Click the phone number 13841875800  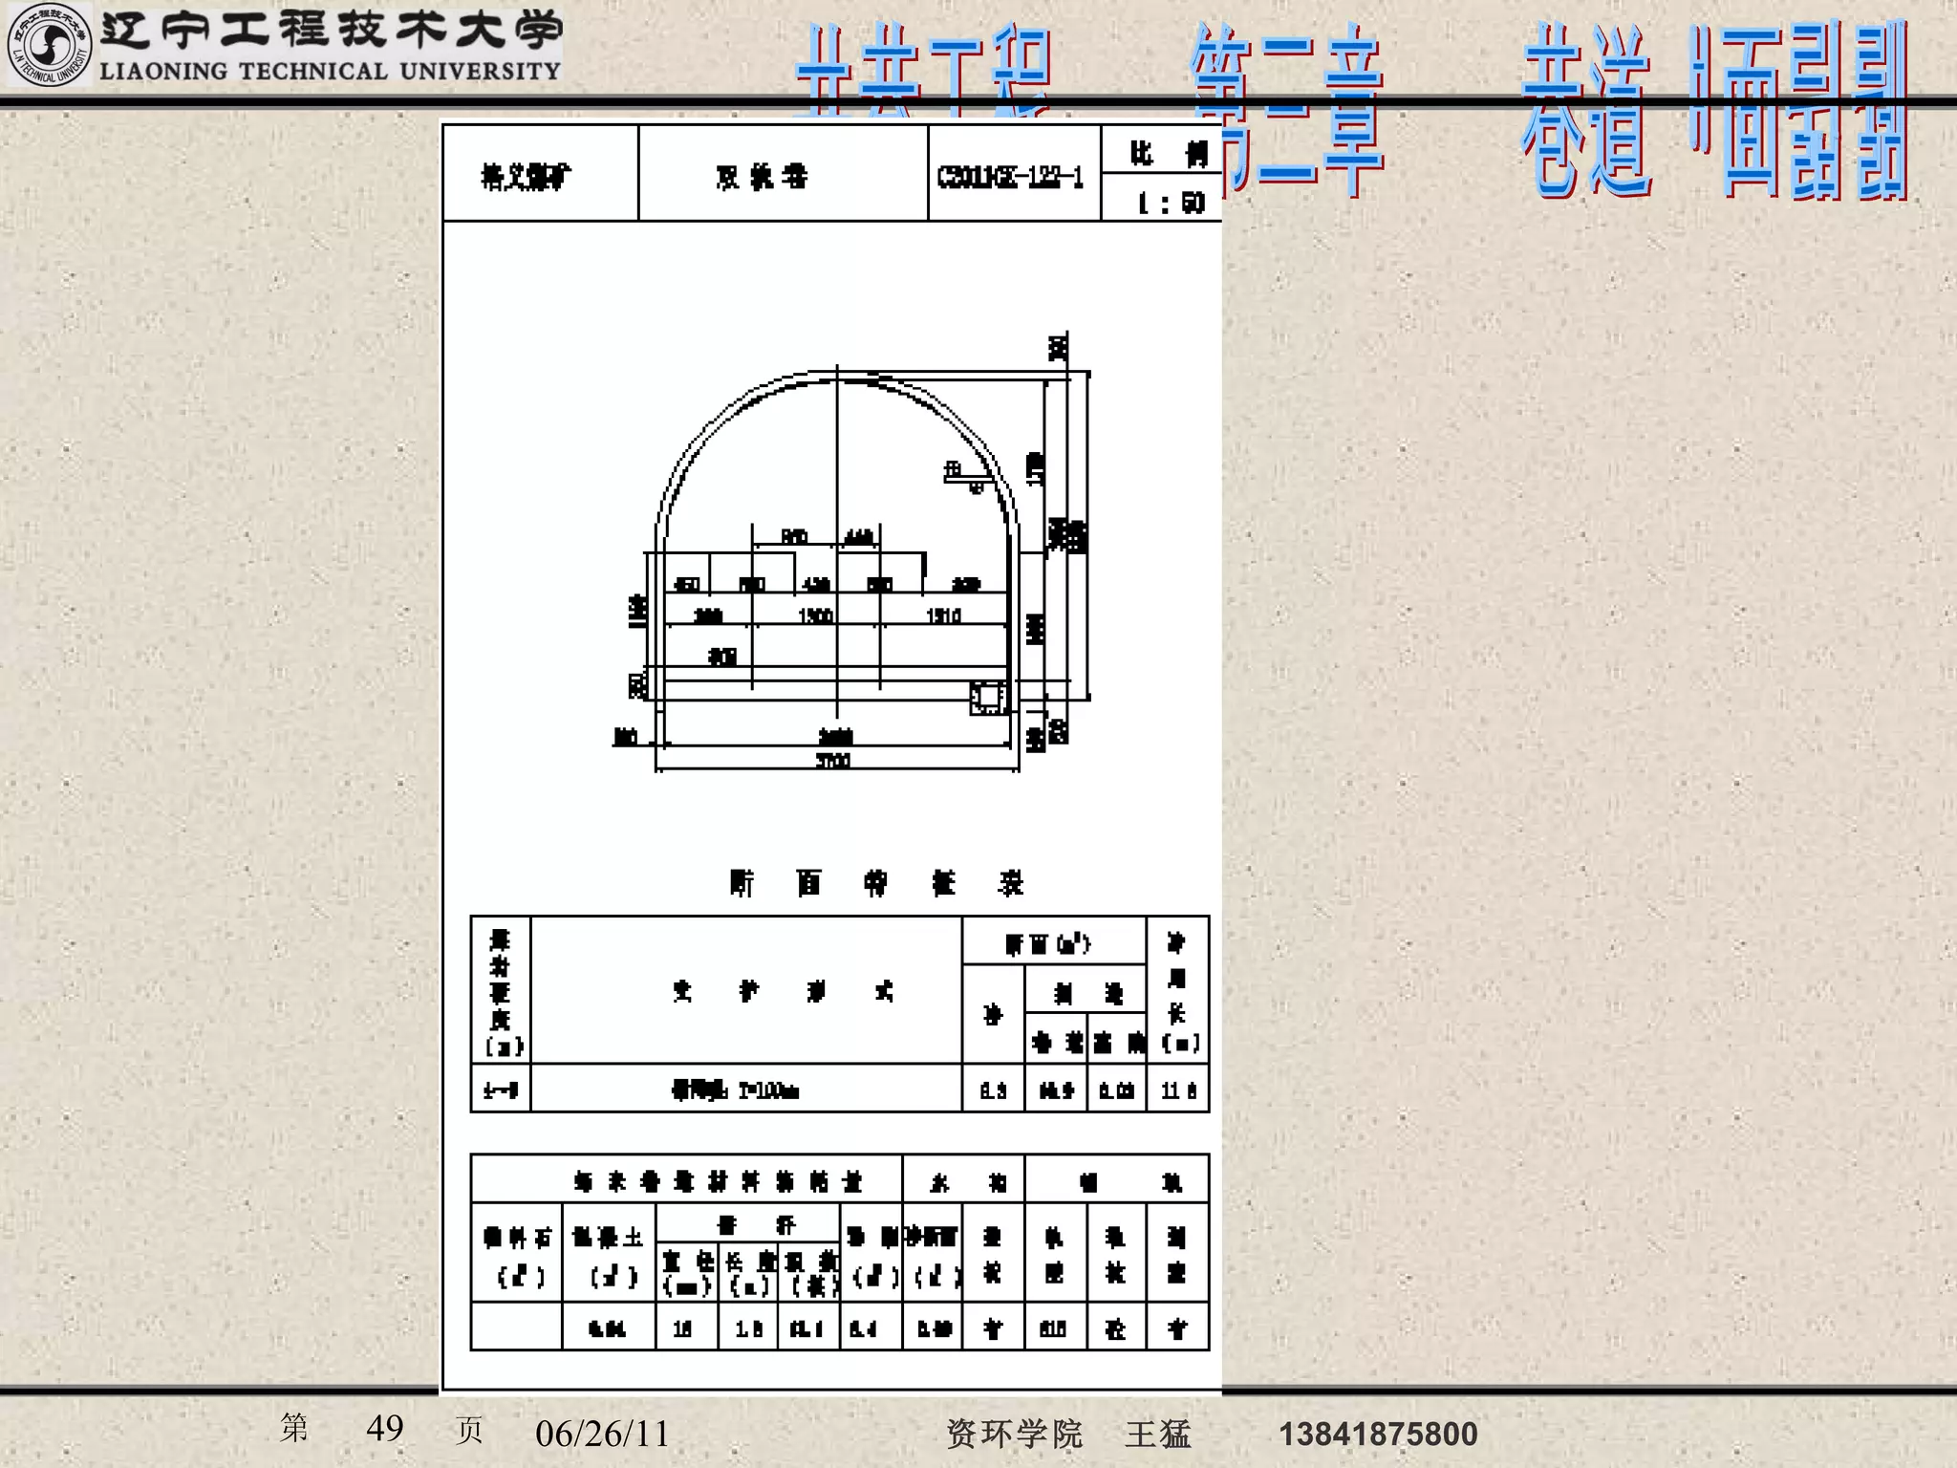pos(1378,1434)
